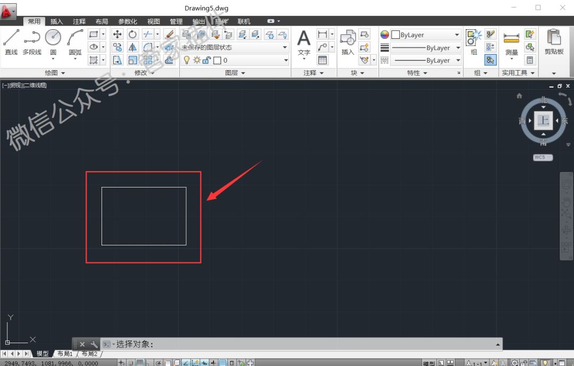Open the 布局2 layout tab
The width and height of the screenshot is (574, 366).
(89, 354)
